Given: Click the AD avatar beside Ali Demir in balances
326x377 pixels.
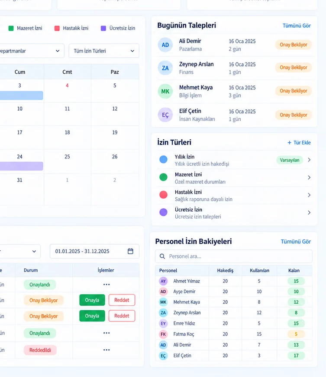Looking at the screenshot, I should (163, 345).
